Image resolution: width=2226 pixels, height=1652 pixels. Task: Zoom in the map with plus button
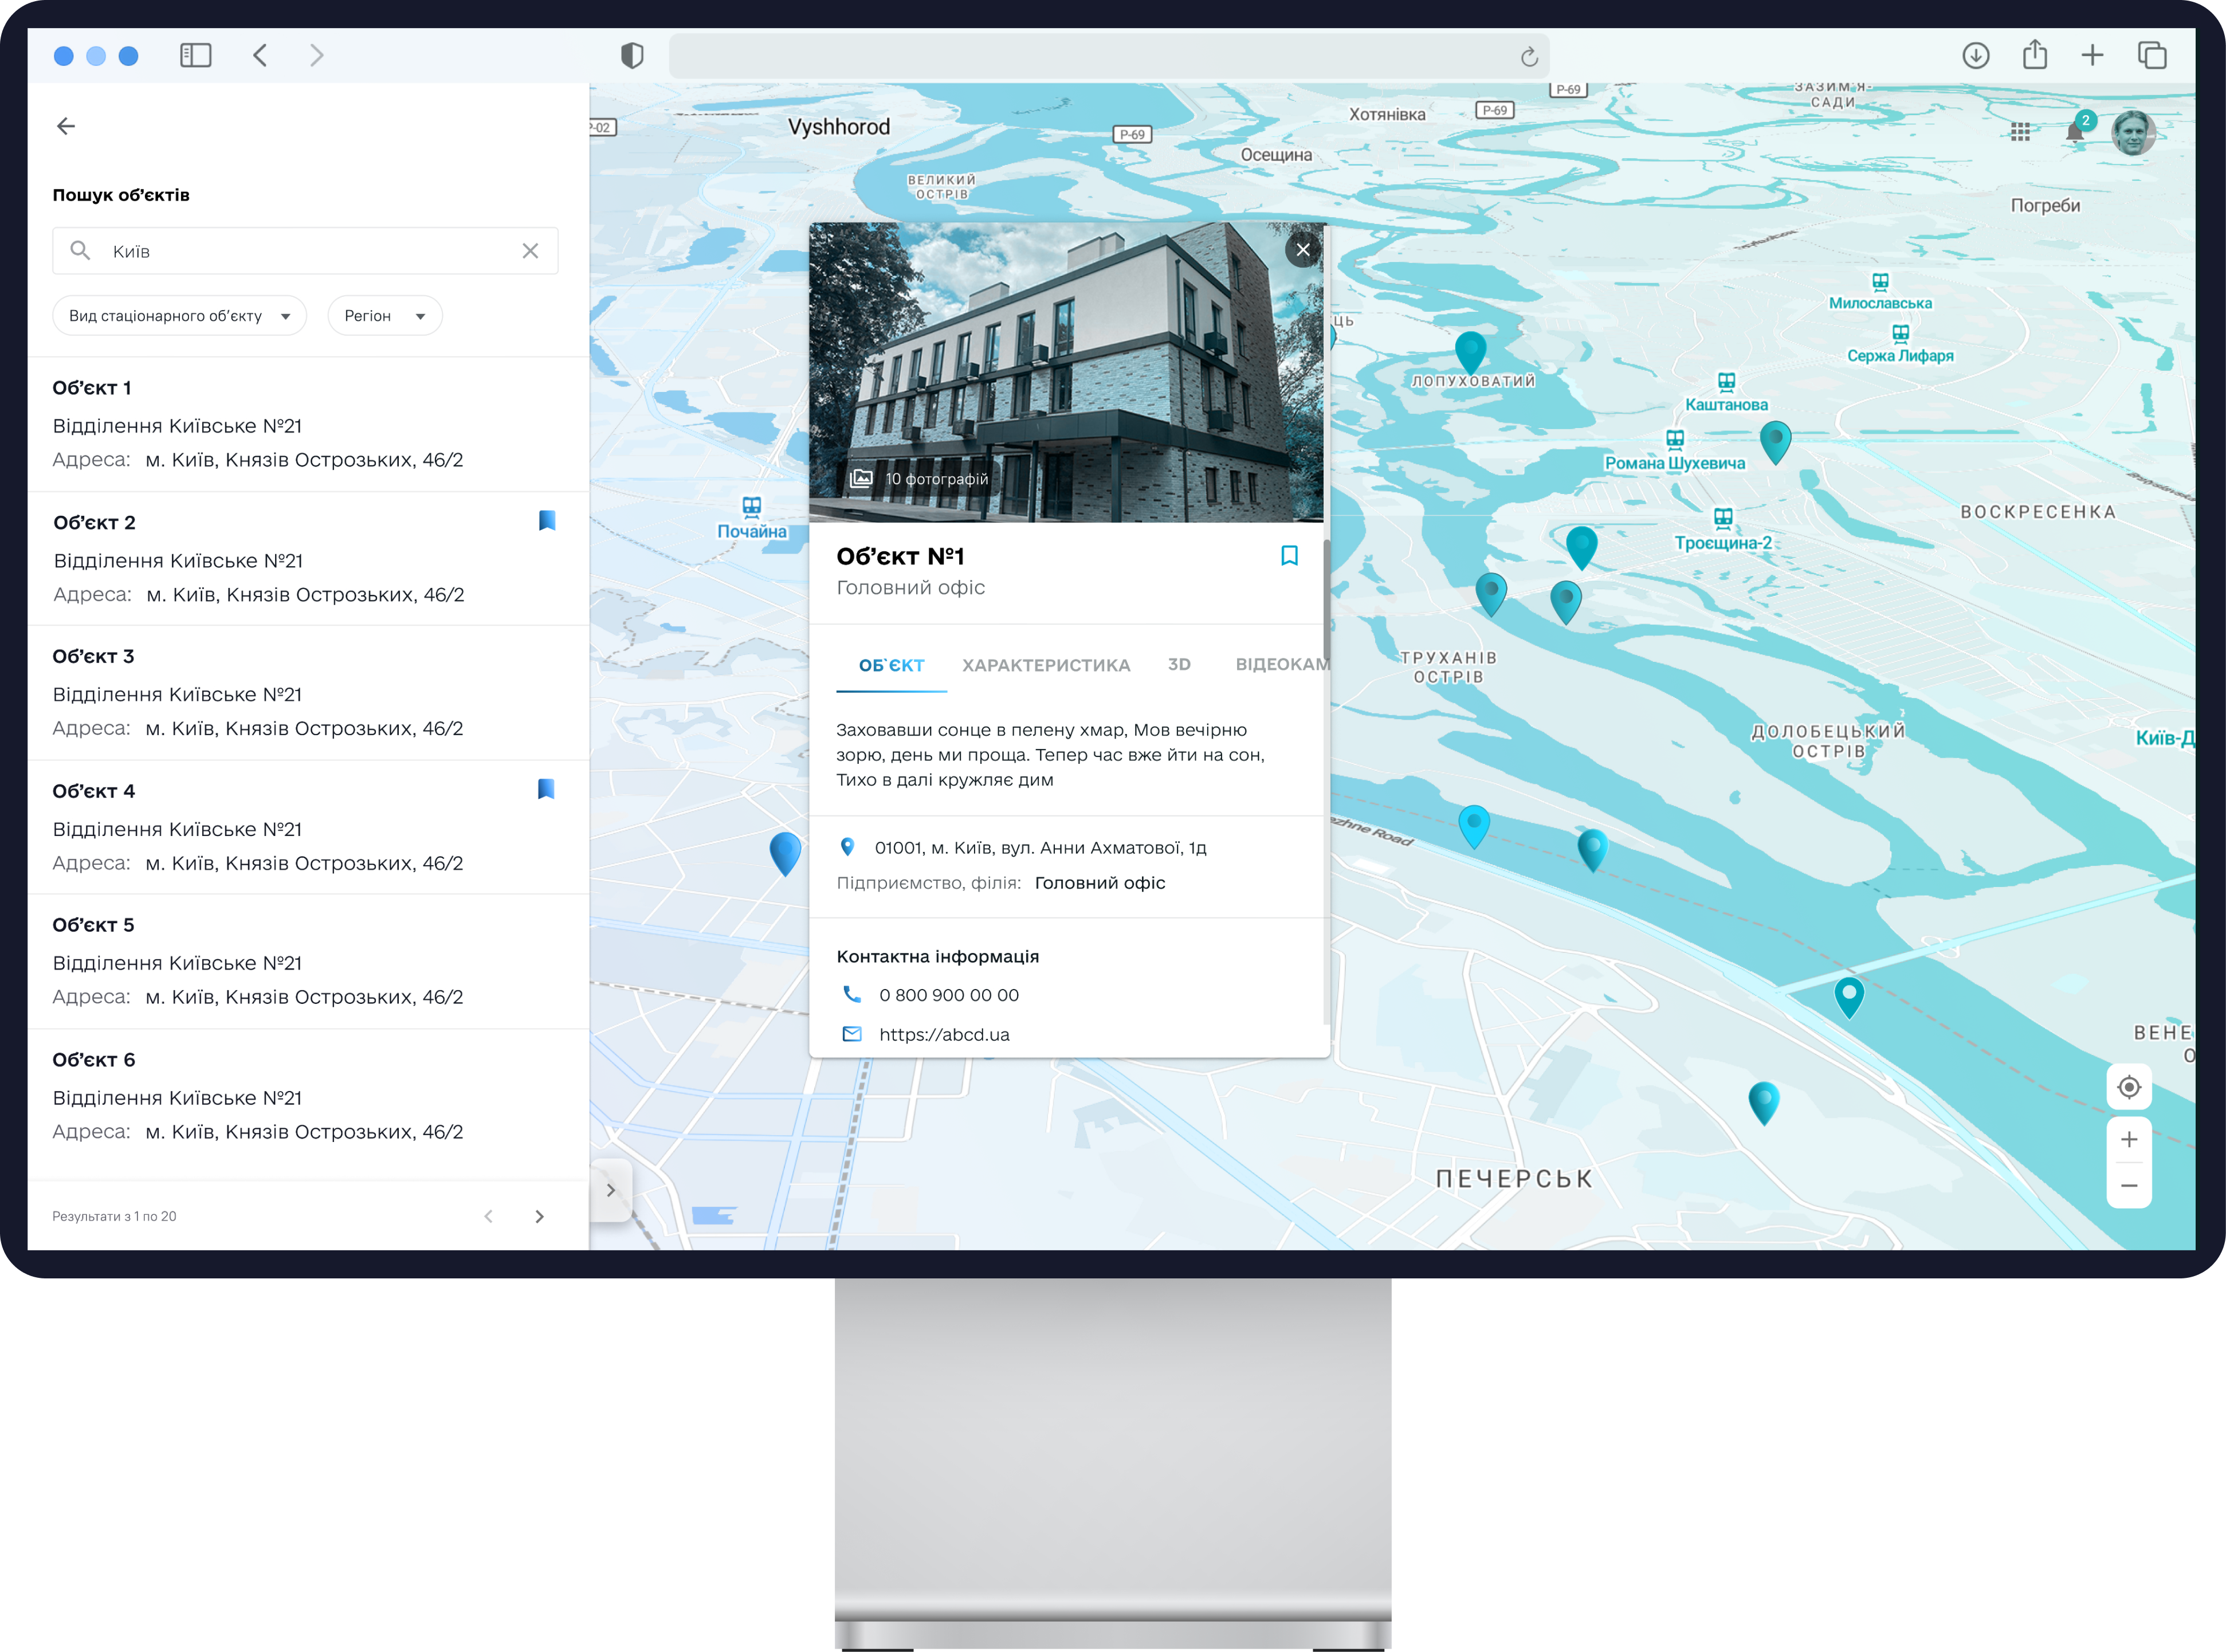(2129, 1140)
